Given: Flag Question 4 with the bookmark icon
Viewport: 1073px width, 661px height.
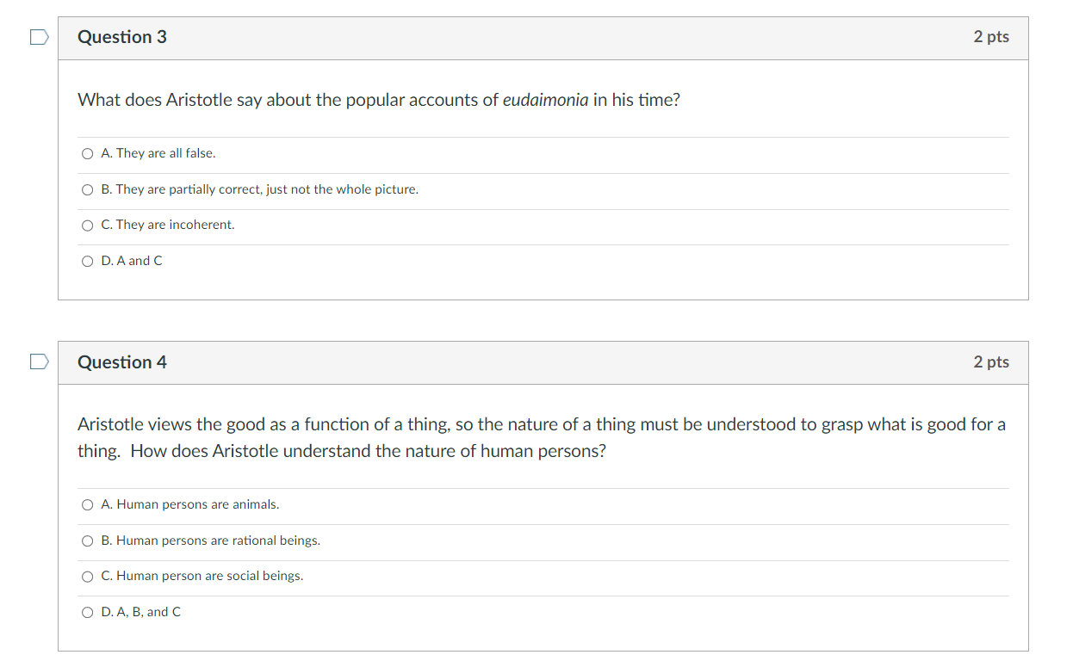Looking at the screenshot, I should pos(38,361).
